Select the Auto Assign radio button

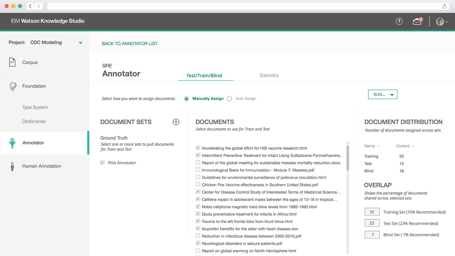pyautogui.click(x=230, y=99)
